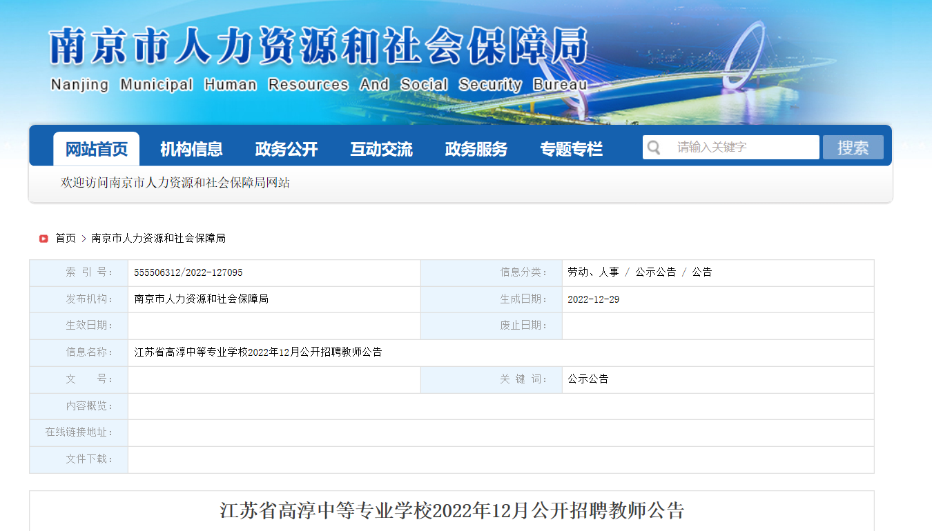Click the red breadcrumb icon before 首页

(43, 239)
